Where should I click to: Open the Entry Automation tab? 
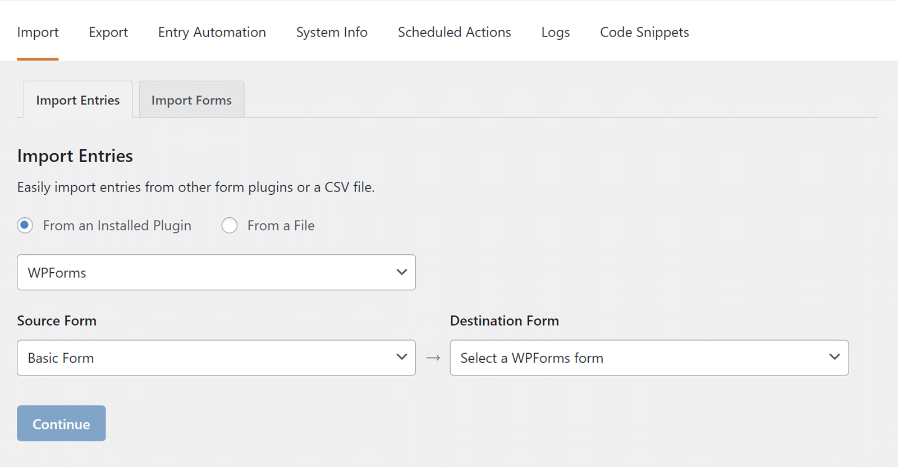click(x=212, y=33)
